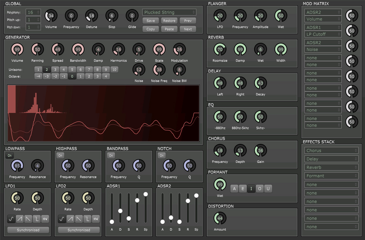Select Octave 4 setting
Viewport: 365px width, 240px height.
106,76
